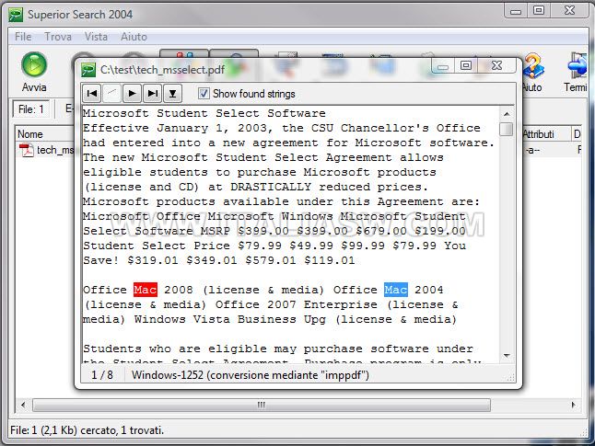Viewport: 595px width, 446px height.
Task: Maximize the tech_msselect.pdf viewer window
Action: click(x=466, y=66)
